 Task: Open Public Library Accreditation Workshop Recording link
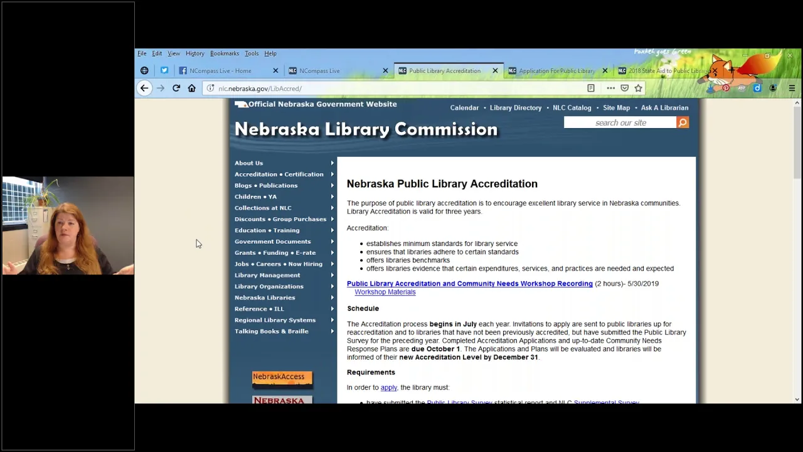pyautogui.click(x=470, y=284)
